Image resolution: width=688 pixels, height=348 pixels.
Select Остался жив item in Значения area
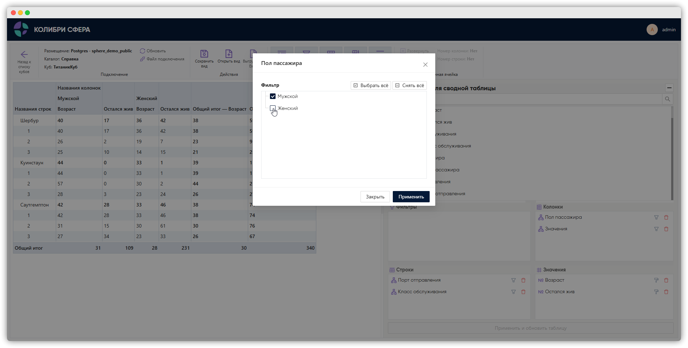560,292
